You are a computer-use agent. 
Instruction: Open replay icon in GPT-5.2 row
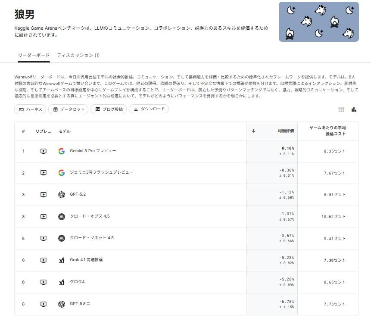click(x=44, y=195)
